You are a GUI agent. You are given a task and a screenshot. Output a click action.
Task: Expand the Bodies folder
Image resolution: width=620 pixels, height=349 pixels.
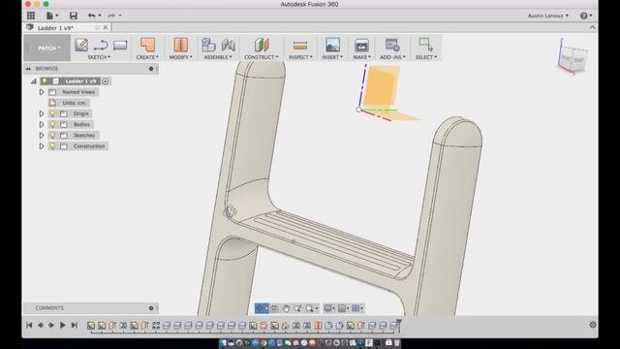(x=42, y=124)
